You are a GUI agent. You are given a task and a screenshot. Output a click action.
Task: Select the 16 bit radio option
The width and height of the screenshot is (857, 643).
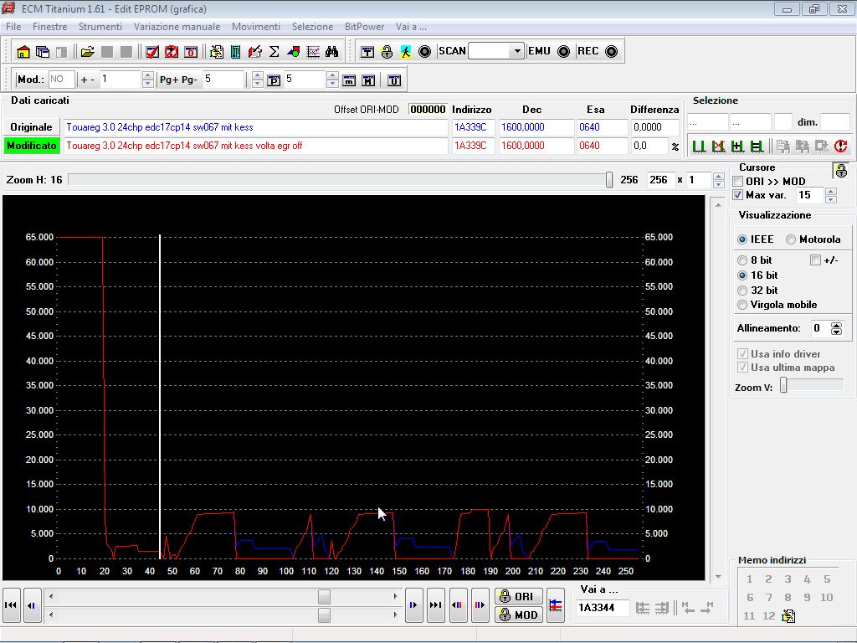tap(742, 275)
